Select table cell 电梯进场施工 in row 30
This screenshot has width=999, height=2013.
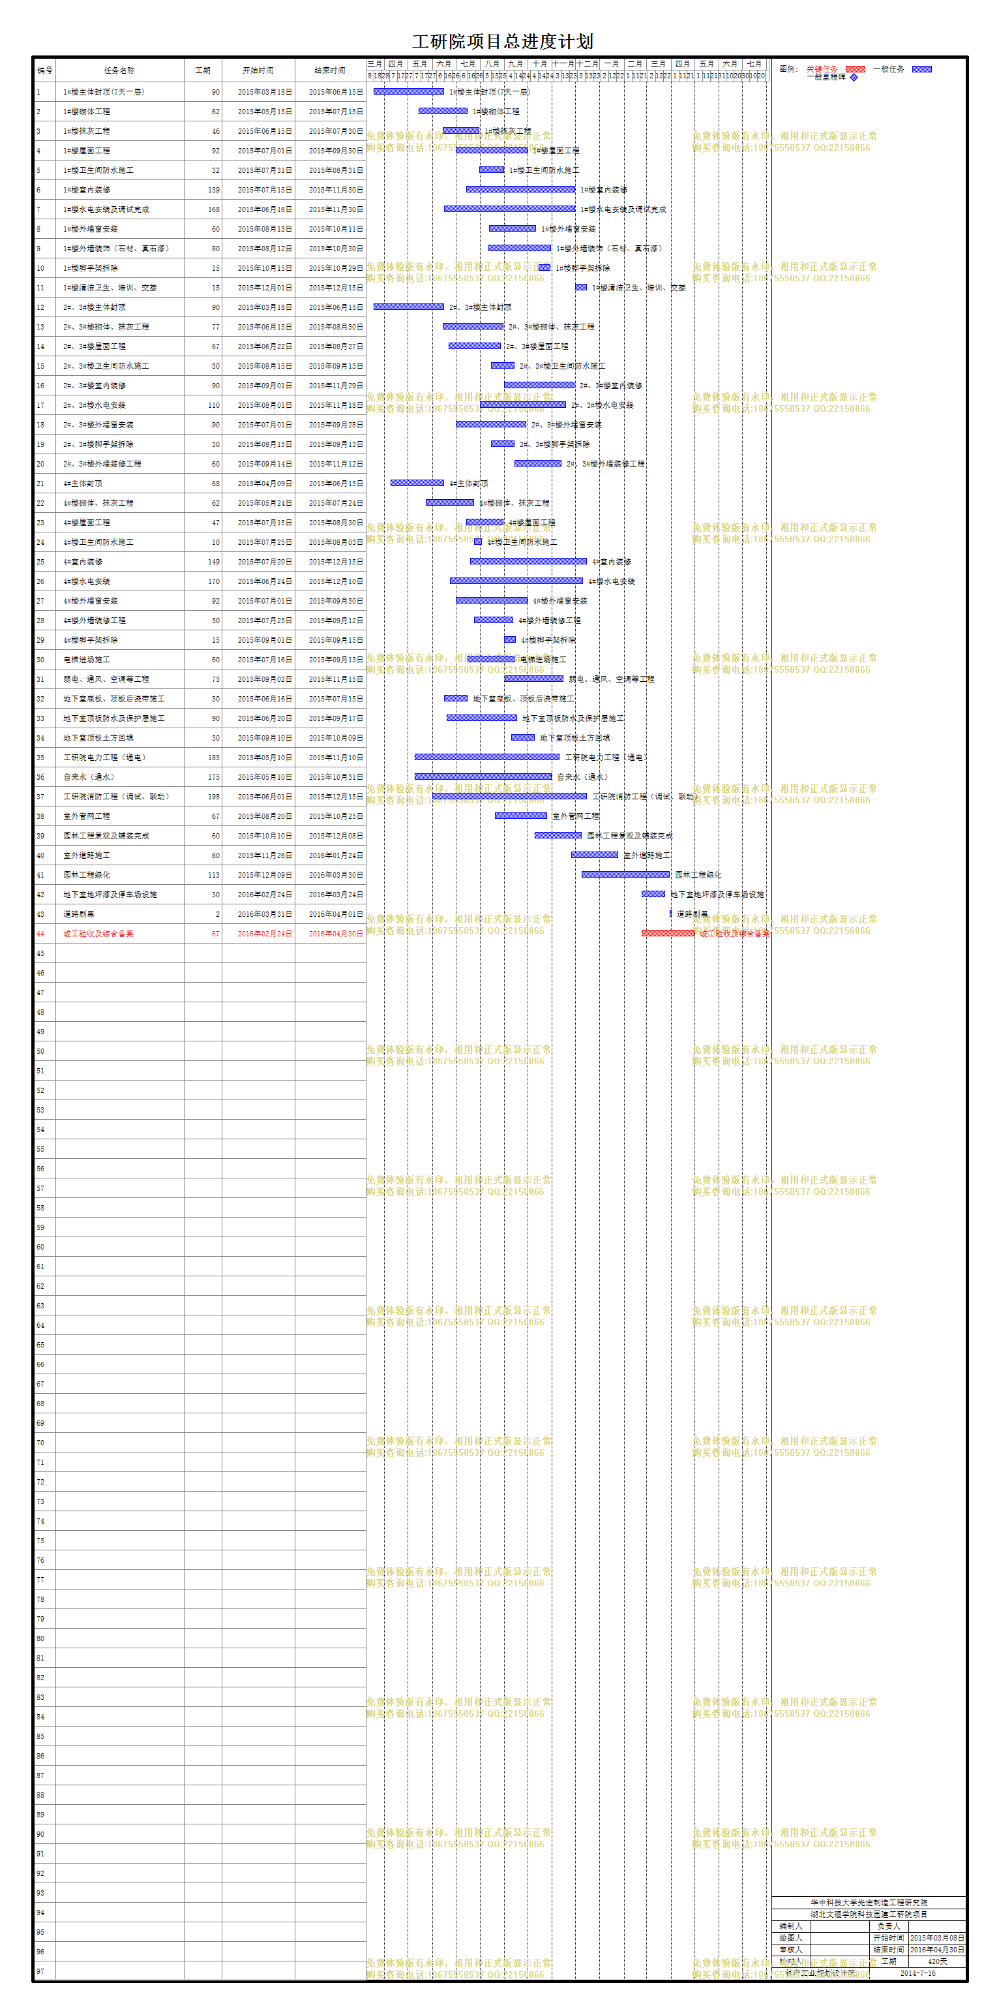pyautogui.click(x=119, y=660)
